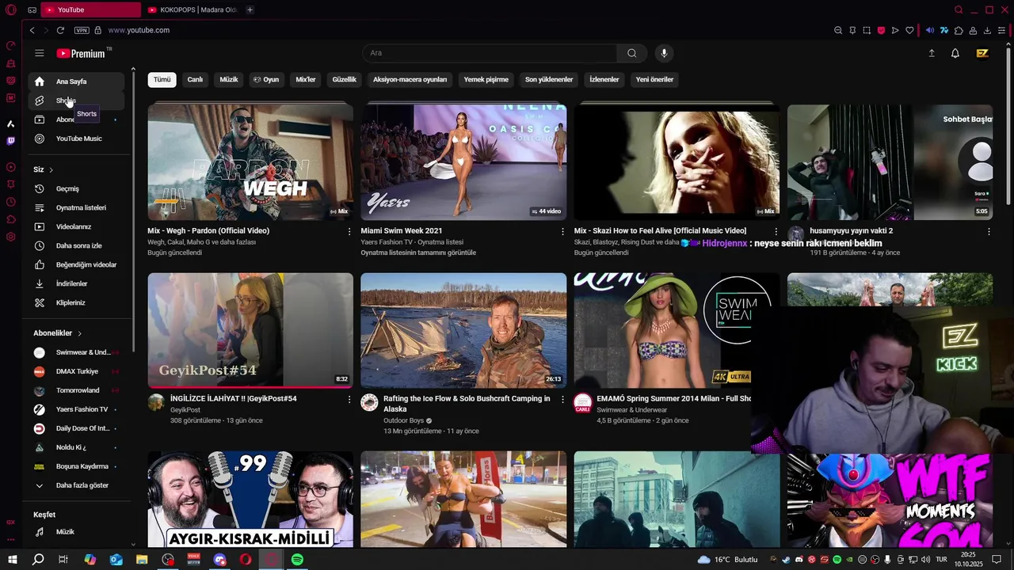
Task: Open Beğendiğim videolar list
Action: point(77,265)
